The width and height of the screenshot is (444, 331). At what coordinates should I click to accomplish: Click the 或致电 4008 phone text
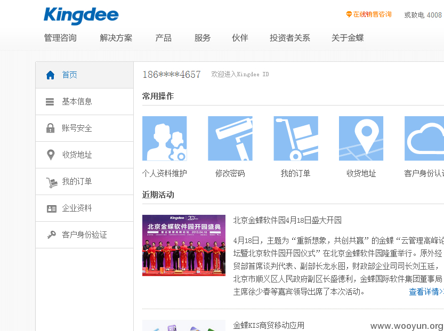click(424, 15)
